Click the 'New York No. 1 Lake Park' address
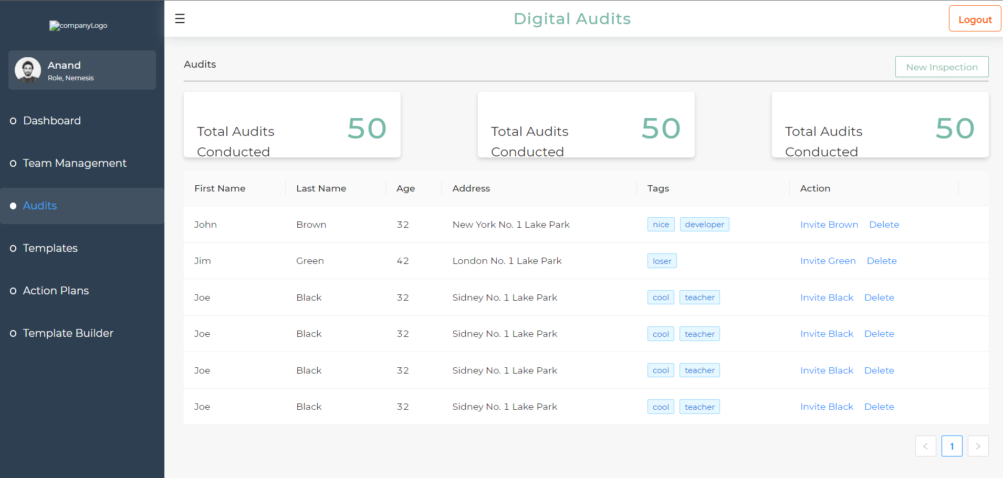Viewport: 1003px width, 478px height. pos(511,225)
